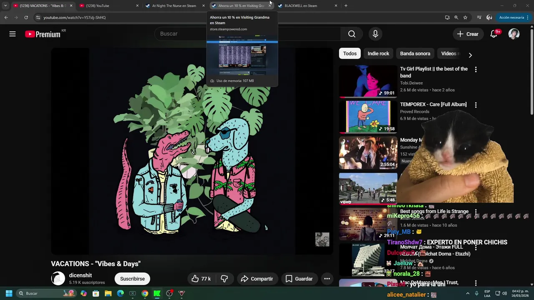Open the volume control in system tray
Screen dimensions: 534x300
tap(504, 293)
